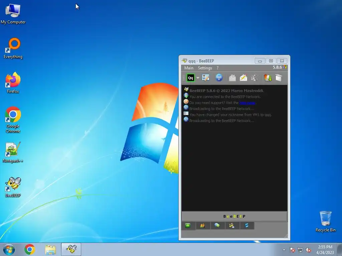Viewport: 342px width, 256px height.
Task: Select the BeeBEEP desktop shortcut
Action: pyautogui.click(x=13, y=187)
